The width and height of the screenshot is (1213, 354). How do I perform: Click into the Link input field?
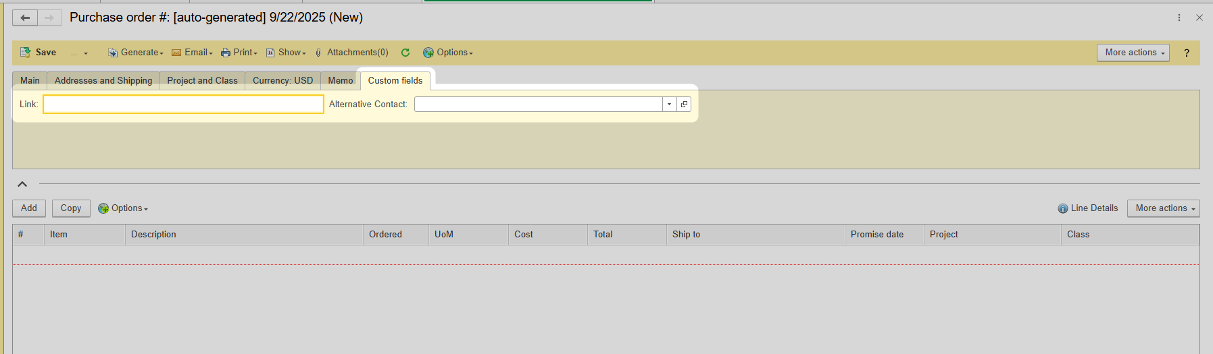(183, 105)
